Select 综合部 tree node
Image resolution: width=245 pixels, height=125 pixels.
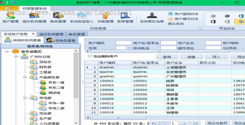[x=45, y=113]
